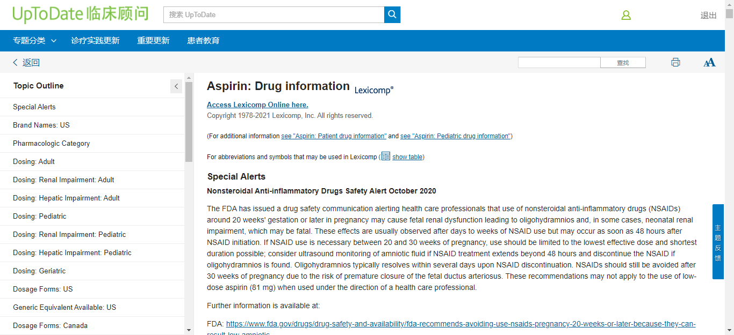Click the 查找 find button
This screenshot has width=734, height=335.
click(x=623, y=63)
